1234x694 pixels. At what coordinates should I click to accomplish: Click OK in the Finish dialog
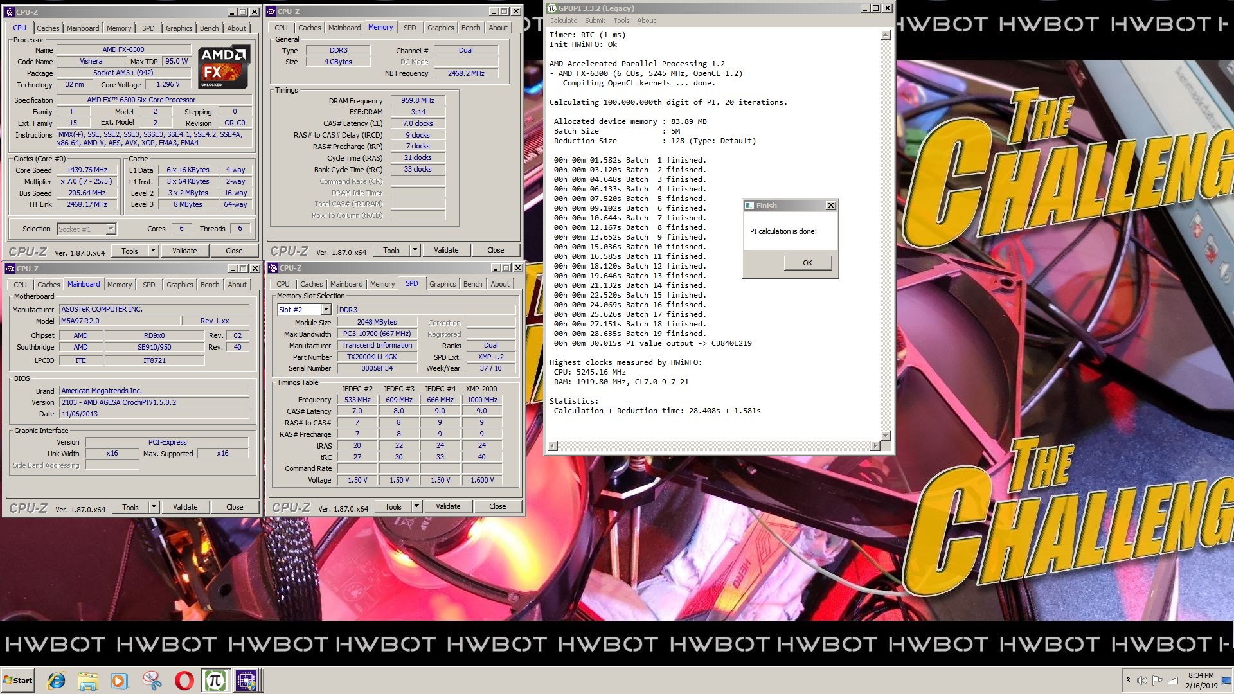(x=807, y=263)
